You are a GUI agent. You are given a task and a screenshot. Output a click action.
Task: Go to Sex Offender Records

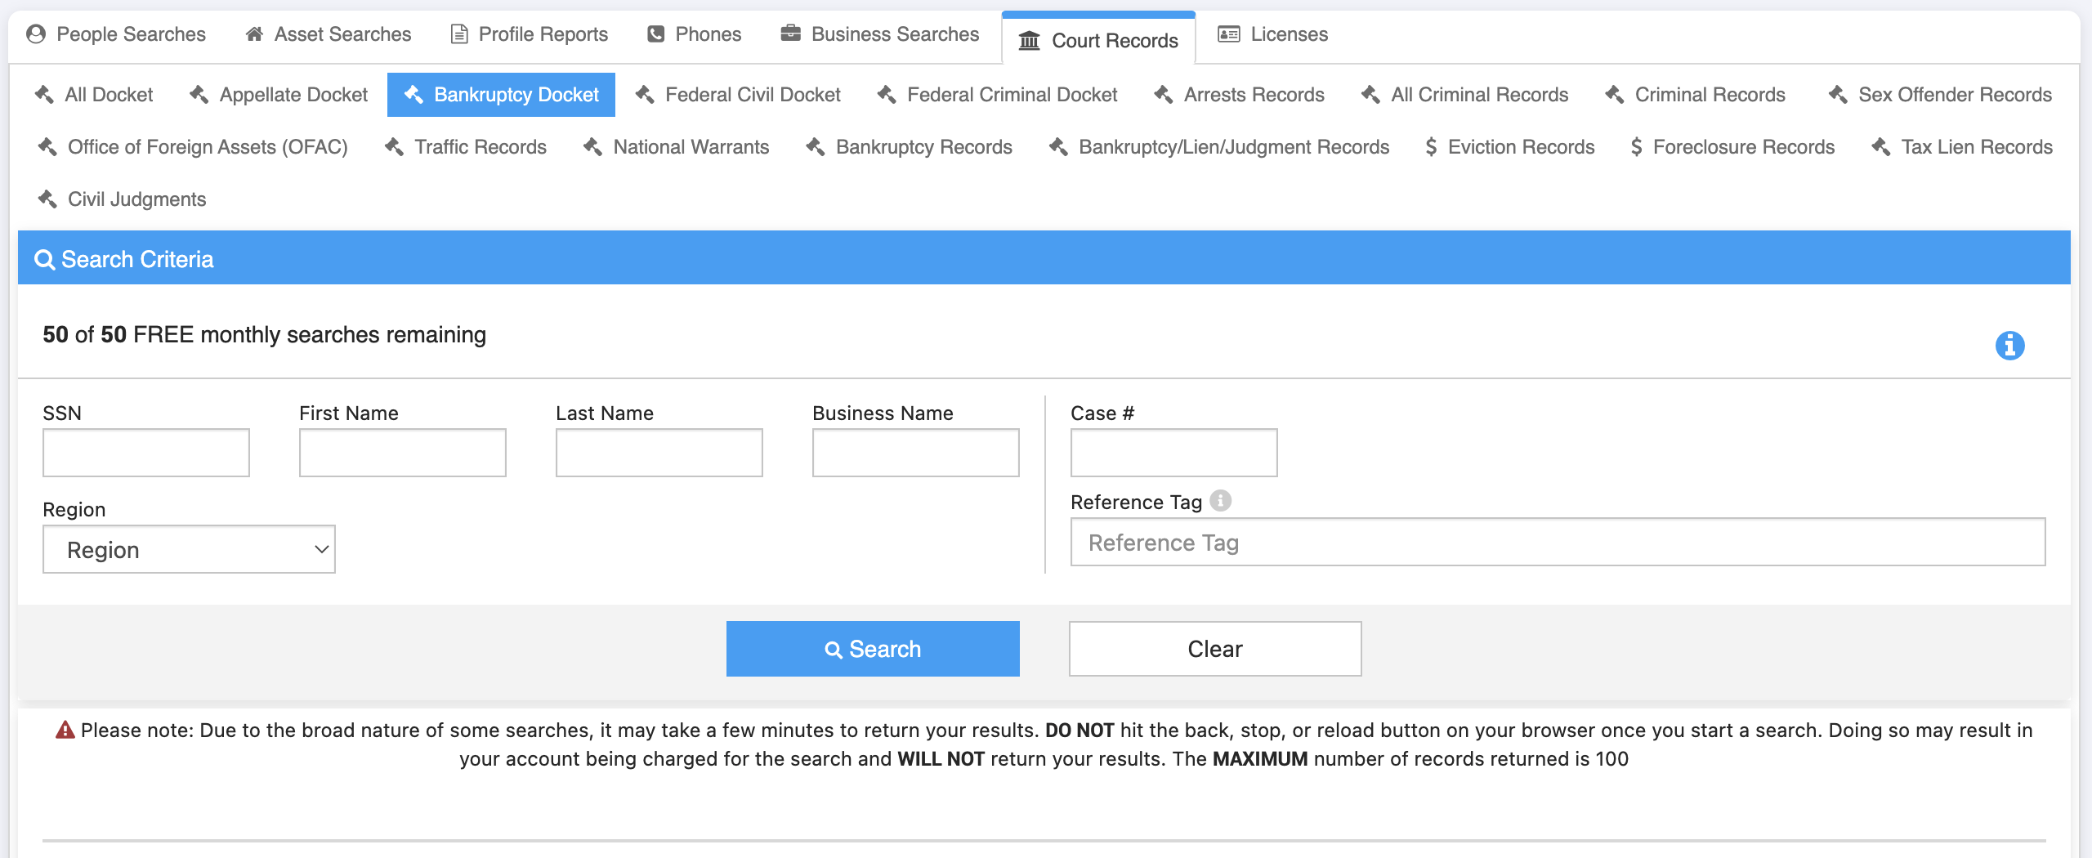(1940, 95)
